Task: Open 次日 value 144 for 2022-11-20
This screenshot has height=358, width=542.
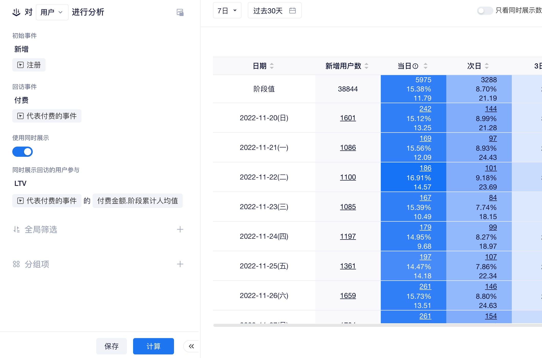Action: pyautogui.click(x=491, y=109)
